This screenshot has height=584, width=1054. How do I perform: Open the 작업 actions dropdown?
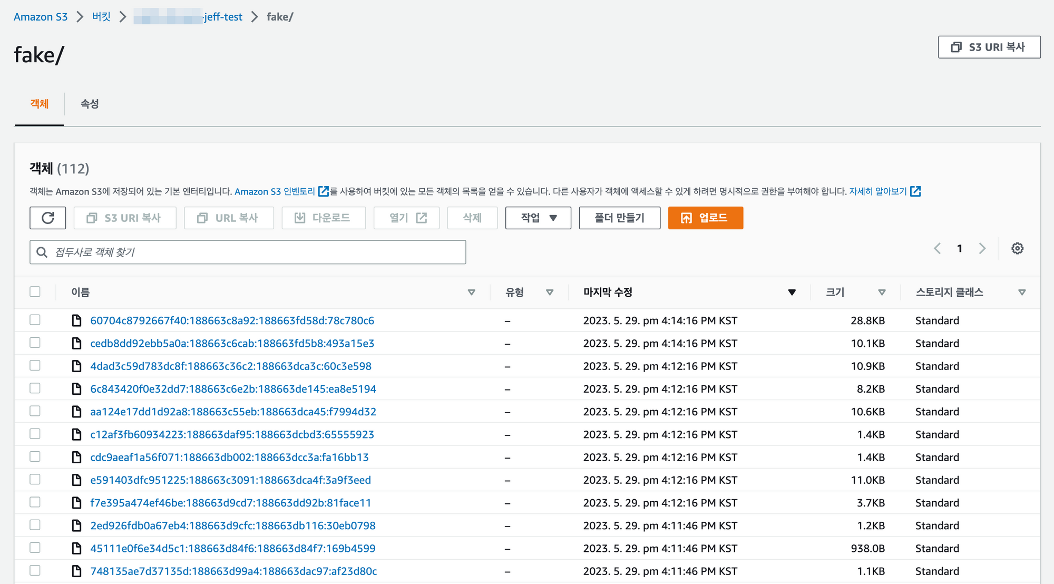click(538, 218)
